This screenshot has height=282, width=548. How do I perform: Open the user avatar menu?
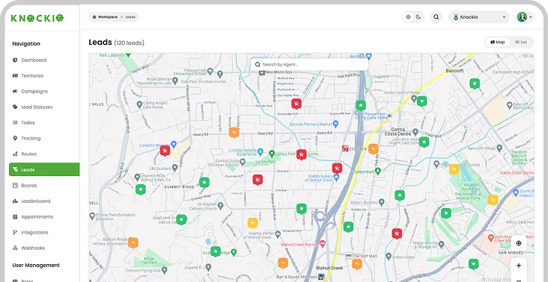pos(525,16)
